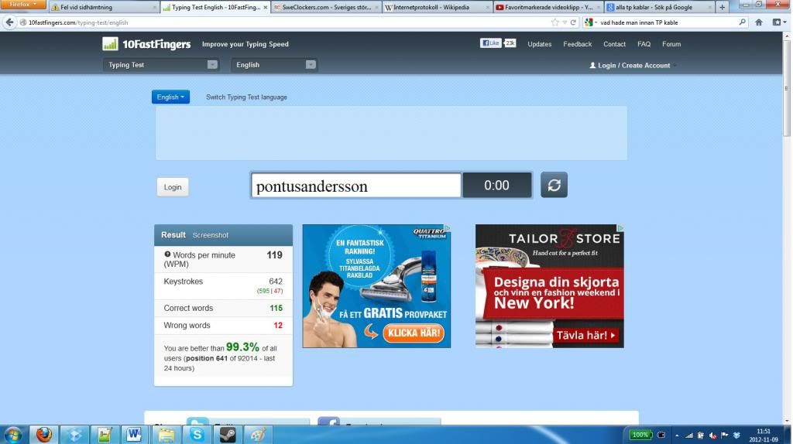Go back with the browser back arrow
The width and height of the screenshot is (793, 444).
(x=10, y=22)
